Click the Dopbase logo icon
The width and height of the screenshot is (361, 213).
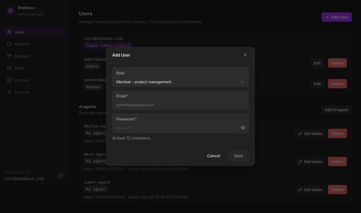pos(11,11)
